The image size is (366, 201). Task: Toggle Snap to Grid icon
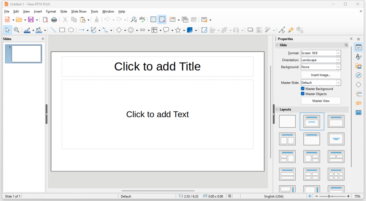162,20
